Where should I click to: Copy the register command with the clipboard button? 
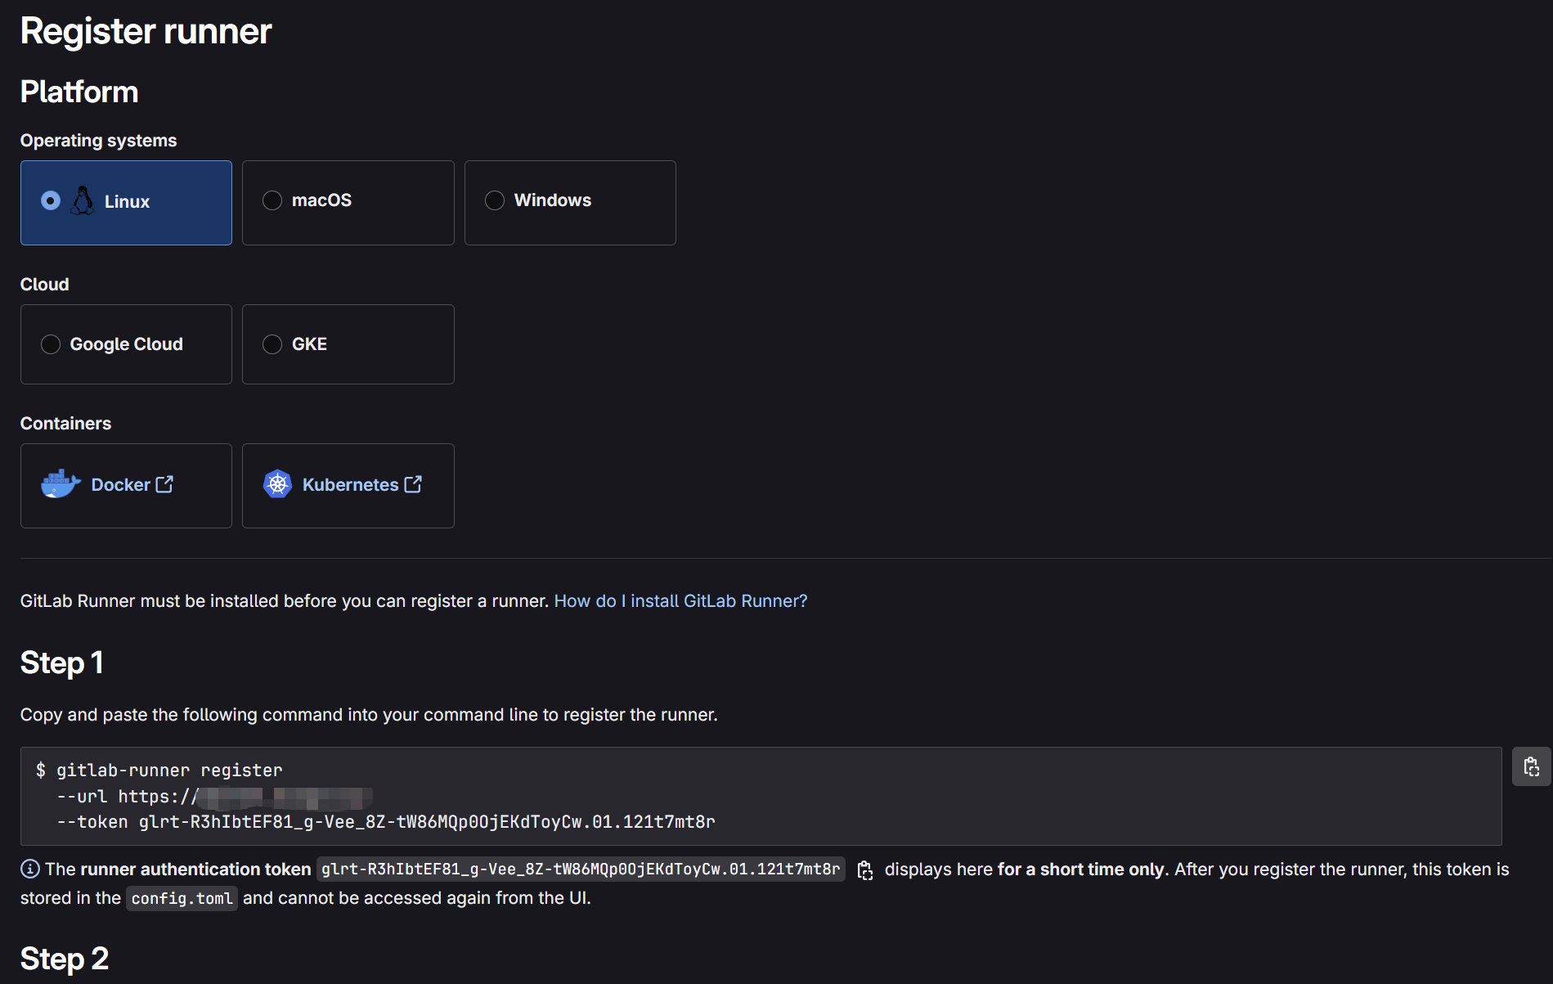click(1531, 766)
